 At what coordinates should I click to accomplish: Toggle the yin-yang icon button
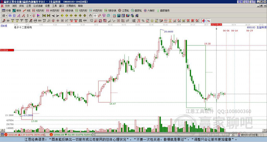204,21
